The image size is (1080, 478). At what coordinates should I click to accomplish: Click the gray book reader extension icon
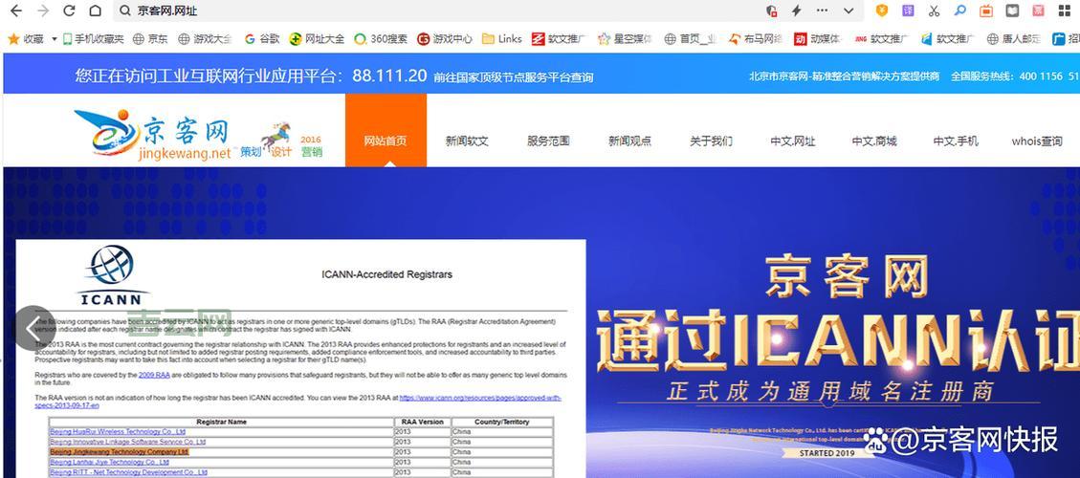point(1012,11)
